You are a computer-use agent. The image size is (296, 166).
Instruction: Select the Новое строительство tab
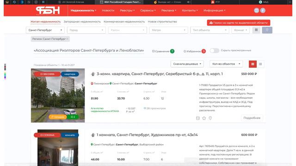click(162, 22)
